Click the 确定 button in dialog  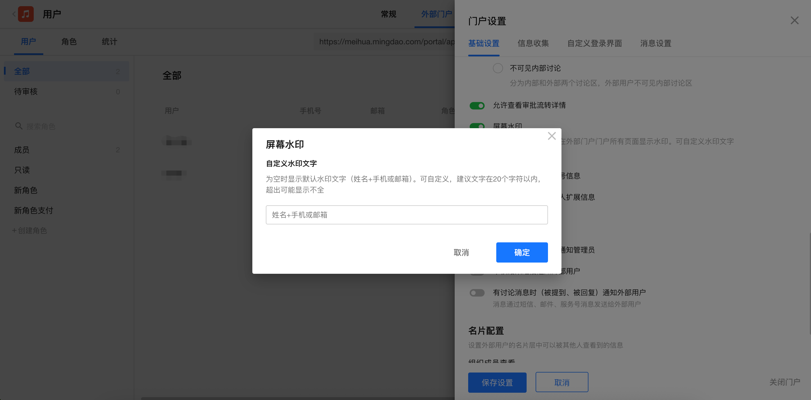point(522,252)
